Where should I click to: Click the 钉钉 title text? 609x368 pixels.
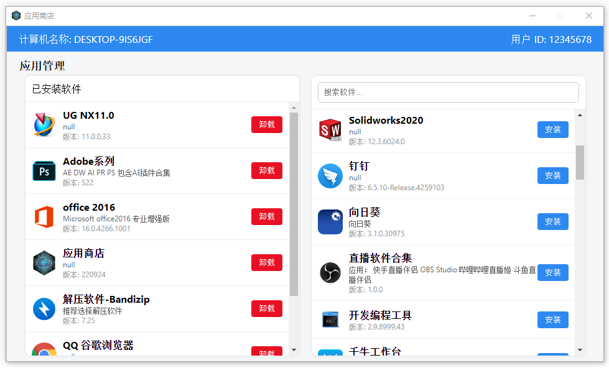point(359,166)
